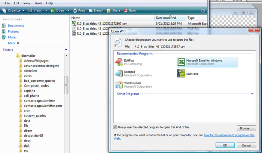Close the Open With dialog
262x153 pixels.
tap(254, 30)
